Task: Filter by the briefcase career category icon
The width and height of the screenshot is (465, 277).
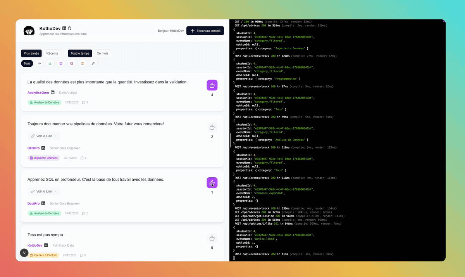Action: click(82, 63)
